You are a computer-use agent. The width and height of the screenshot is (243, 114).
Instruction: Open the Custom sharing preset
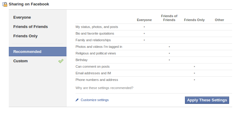[21, 61]
